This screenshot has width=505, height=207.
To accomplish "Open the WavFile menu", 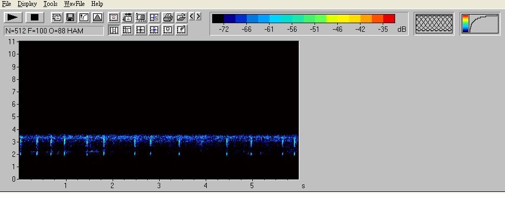I will (x=74, y=4).
